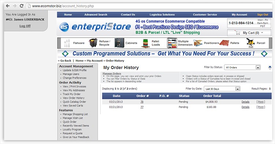Open the Parcel category icon
Screen dimensions: 275x144
250,43
